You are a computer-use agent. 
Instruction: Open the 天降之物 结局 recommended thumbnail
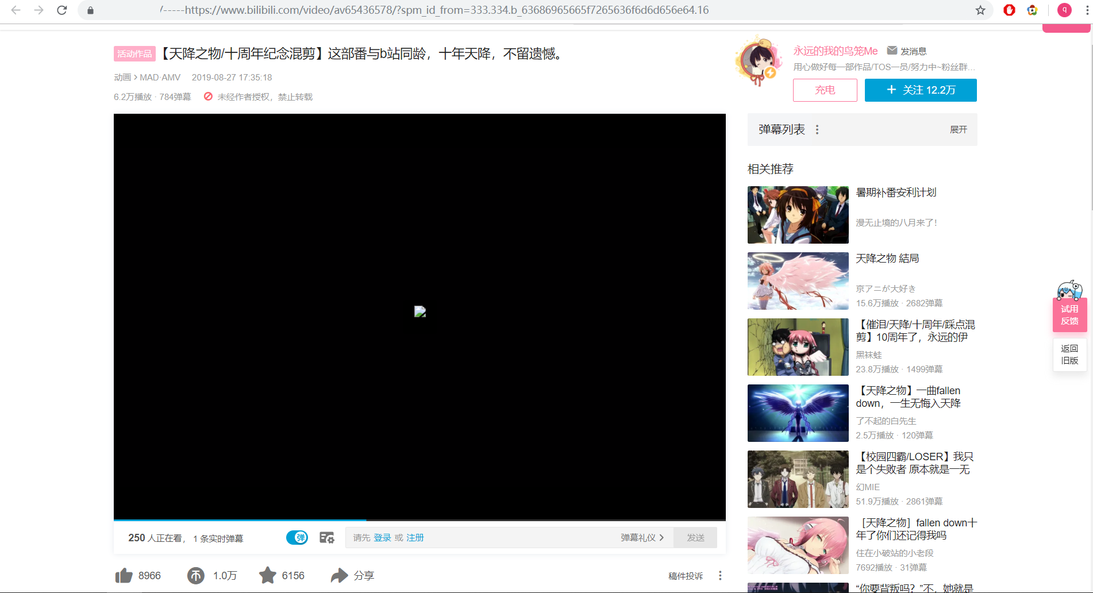click(x=798, y=280)
